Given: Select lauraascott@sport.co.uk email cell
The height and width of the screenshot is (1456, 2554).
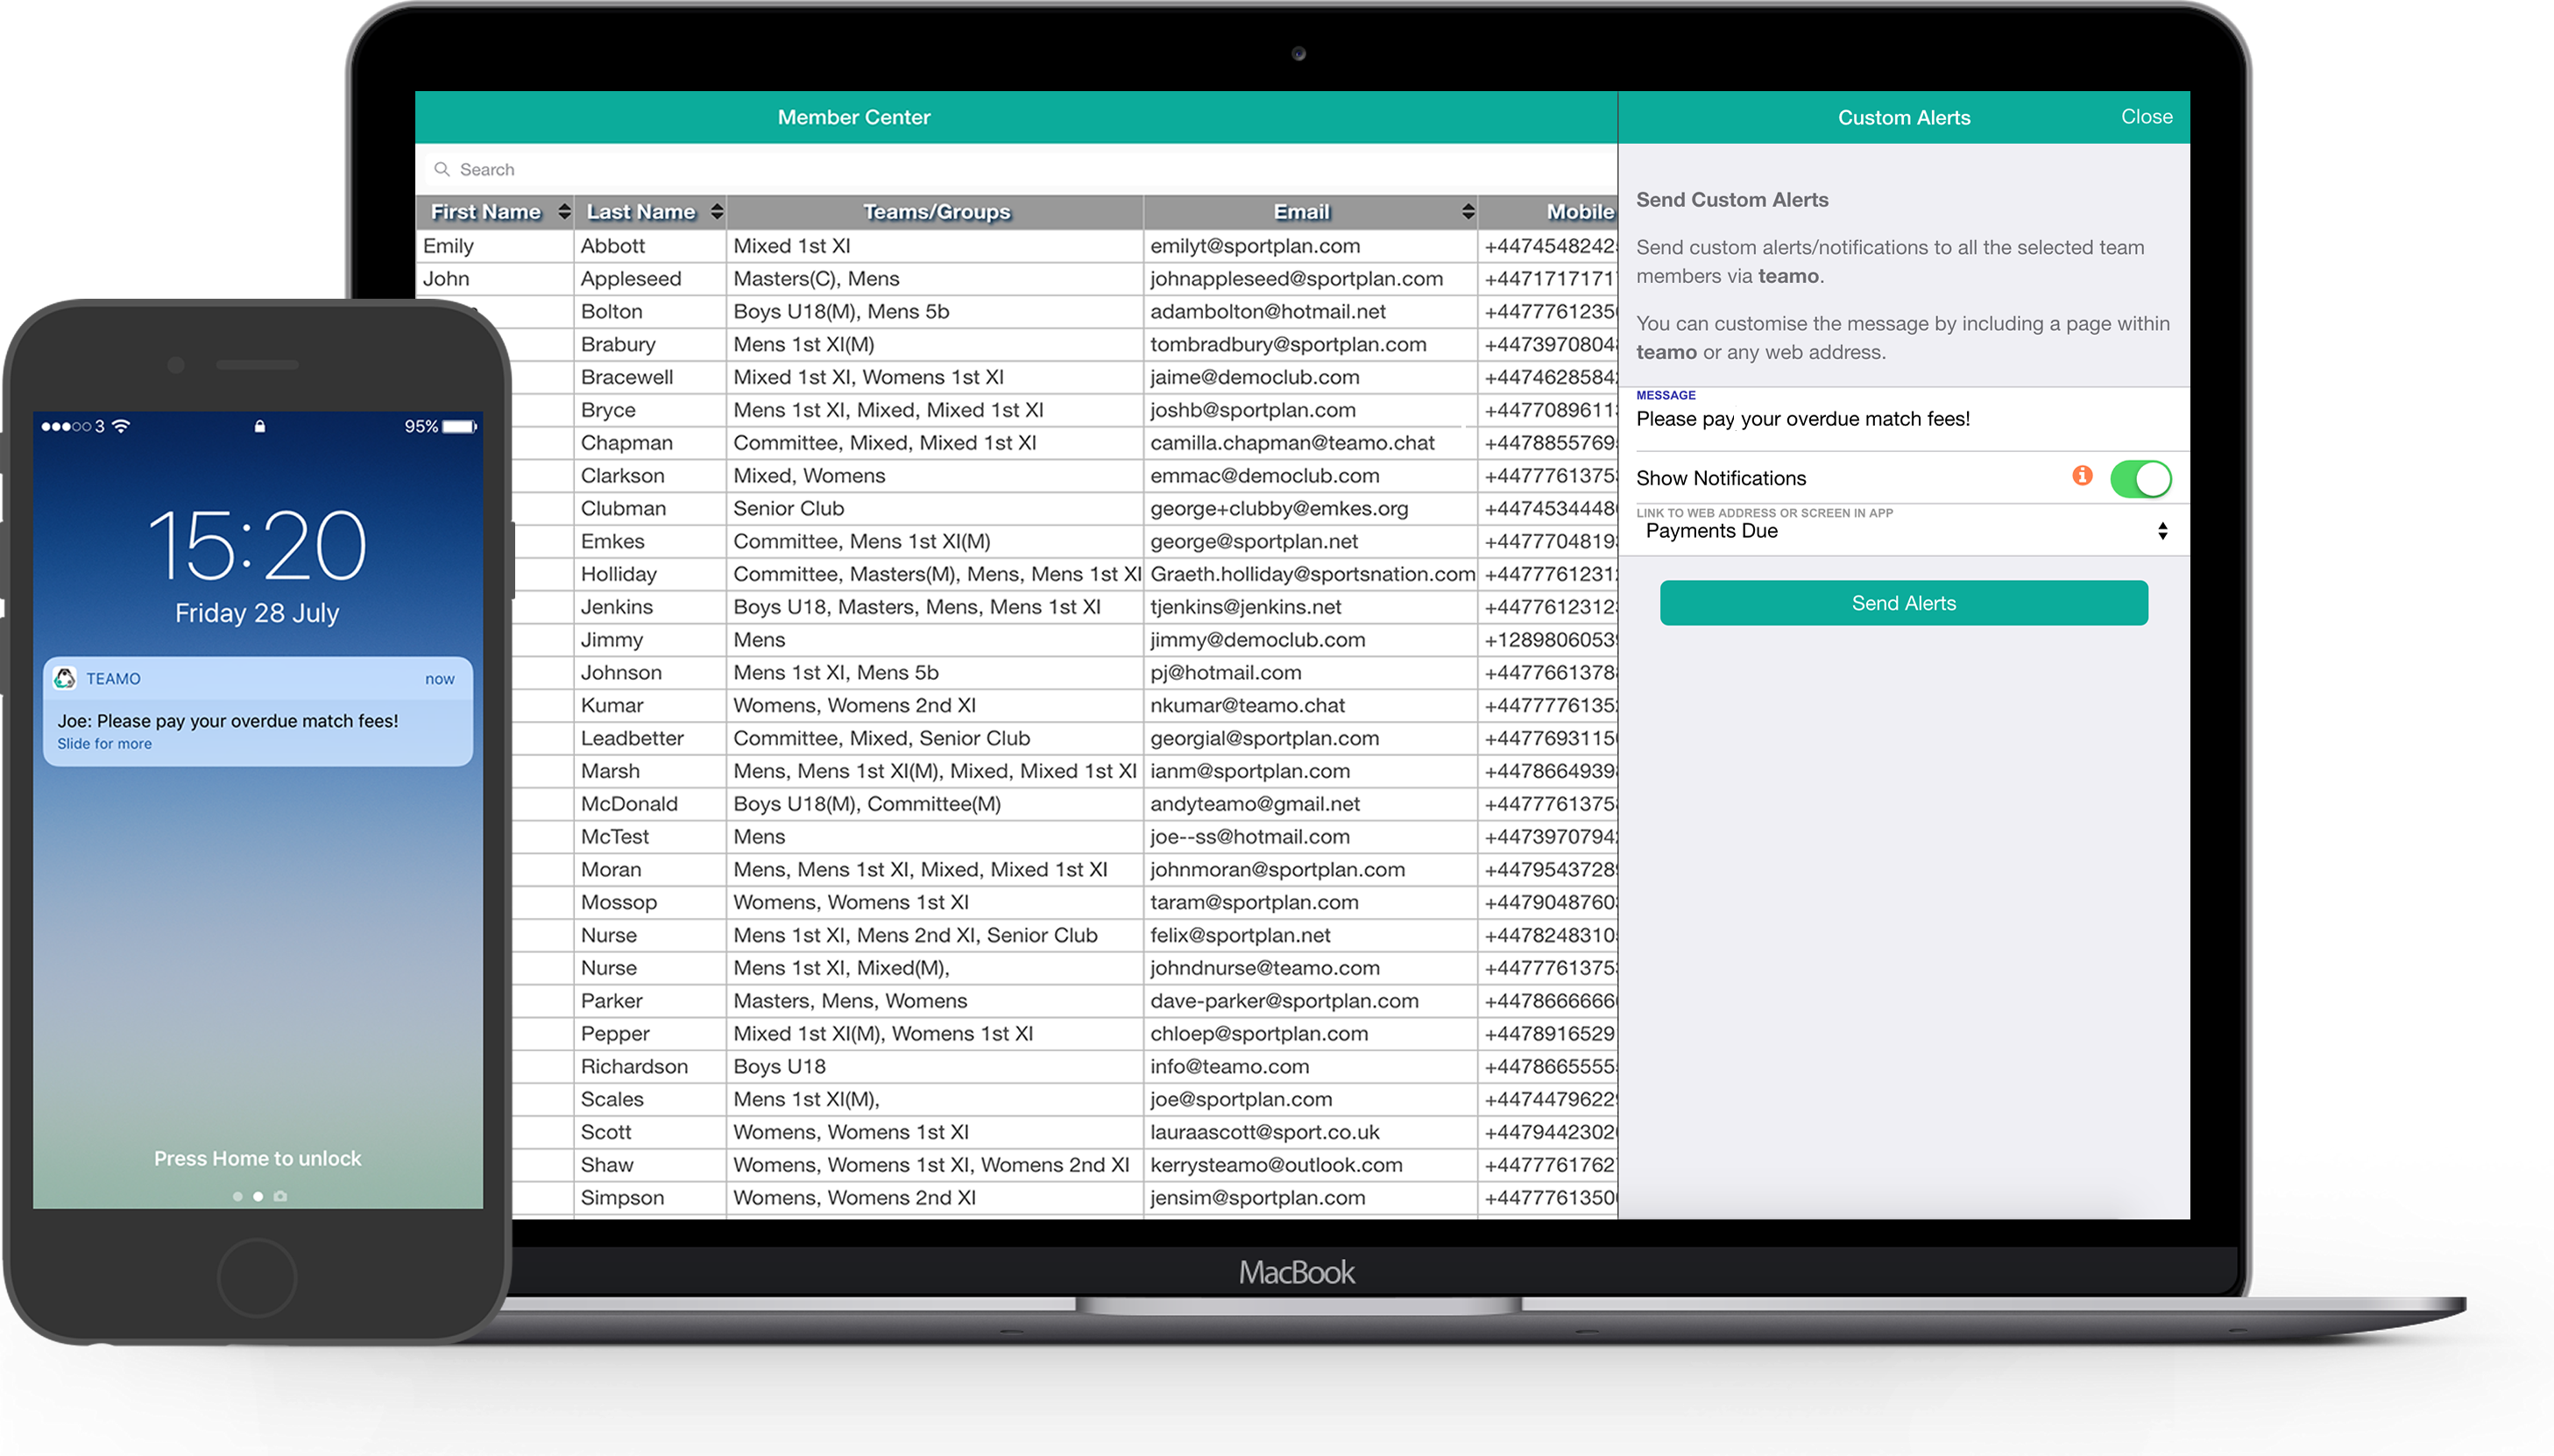Looking at the screenshot, I should pos(1310,1132).
